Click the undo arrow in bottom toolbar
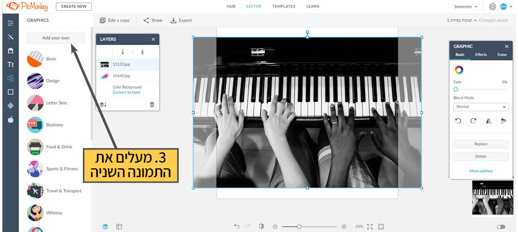Screen dimensions: 518x232 (237, 226)
